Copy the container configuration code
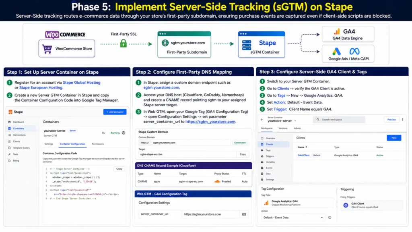The height and width of the screenshot is (232, 412). [119, 169]
